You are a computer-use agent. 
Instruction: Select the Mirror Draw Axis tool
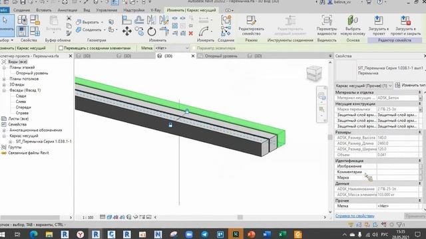pos(164,20)
